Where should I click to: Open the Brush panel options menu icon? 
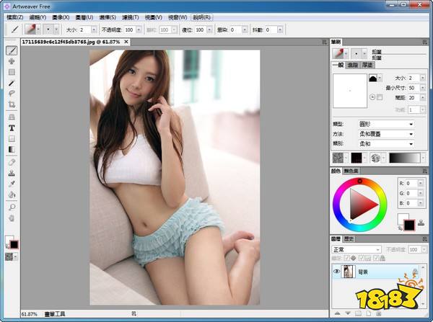(425, 43)
